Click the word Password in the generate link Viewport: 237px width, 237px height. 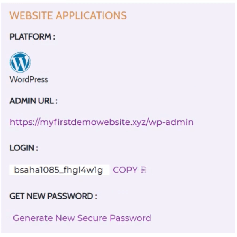click(x=130, y=218)
